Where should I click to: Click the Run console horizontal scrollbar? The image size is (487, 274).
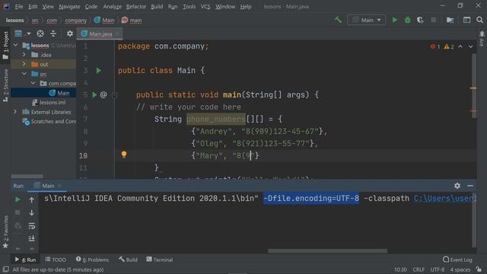coord(327,250)
